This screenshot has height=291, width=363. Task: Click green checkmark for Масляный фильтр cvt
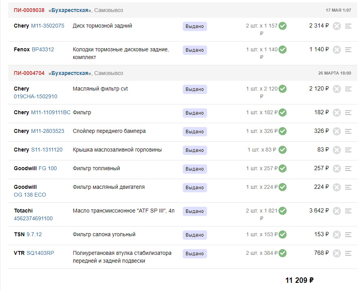coord(282,89)
